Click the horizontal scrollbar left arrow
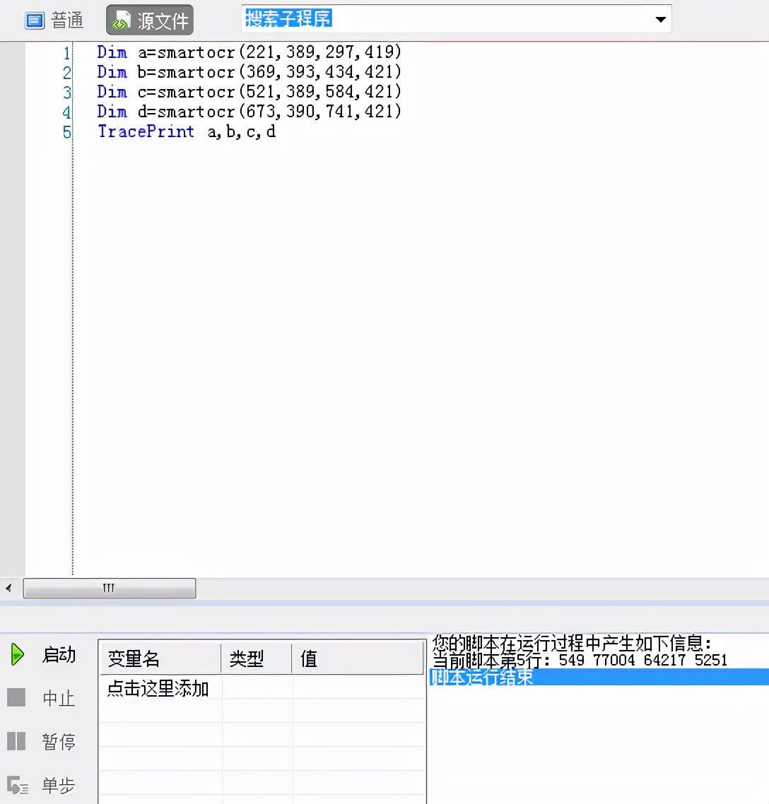 pos(8,588)
